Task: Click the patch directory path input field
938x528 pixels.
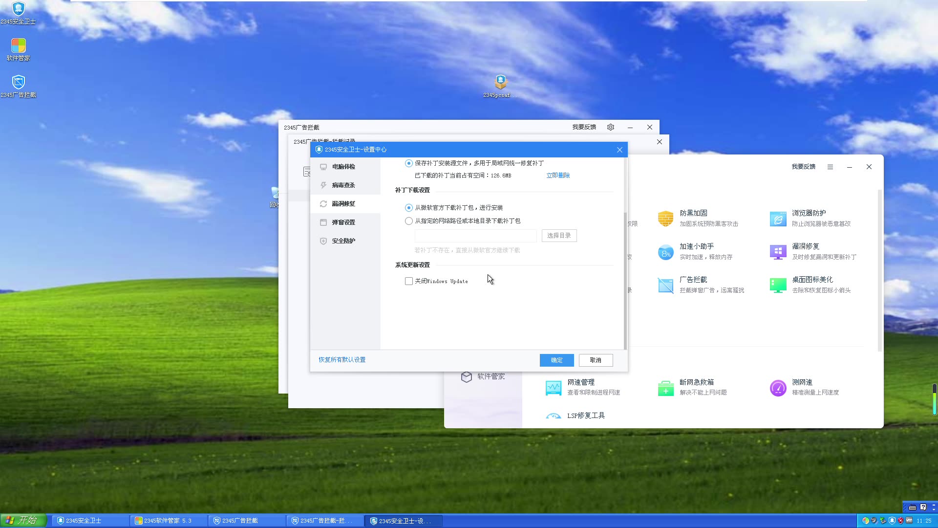Action: pos(475,236)
